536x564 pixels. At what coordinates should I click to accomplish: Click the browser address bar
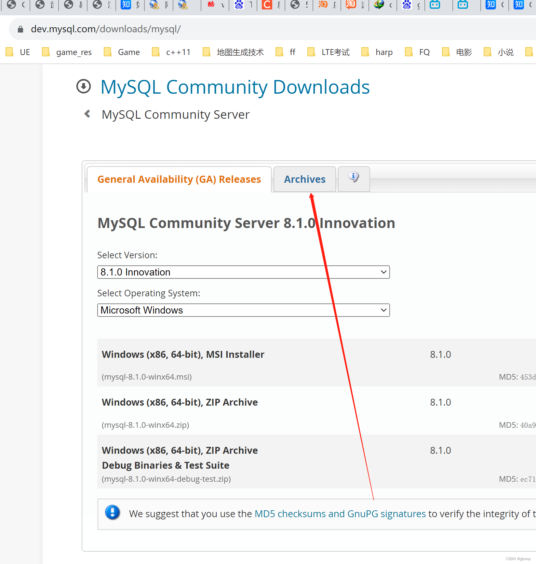click(x=195, y=29)
